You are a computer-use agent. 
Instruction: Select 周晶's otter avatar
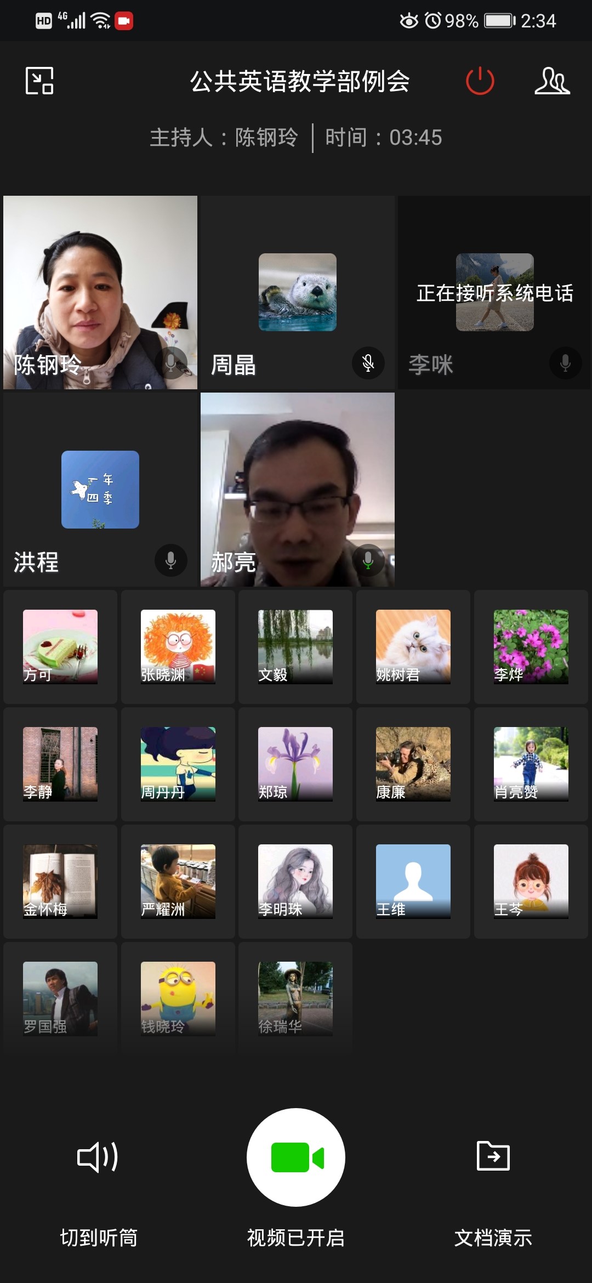298,292
